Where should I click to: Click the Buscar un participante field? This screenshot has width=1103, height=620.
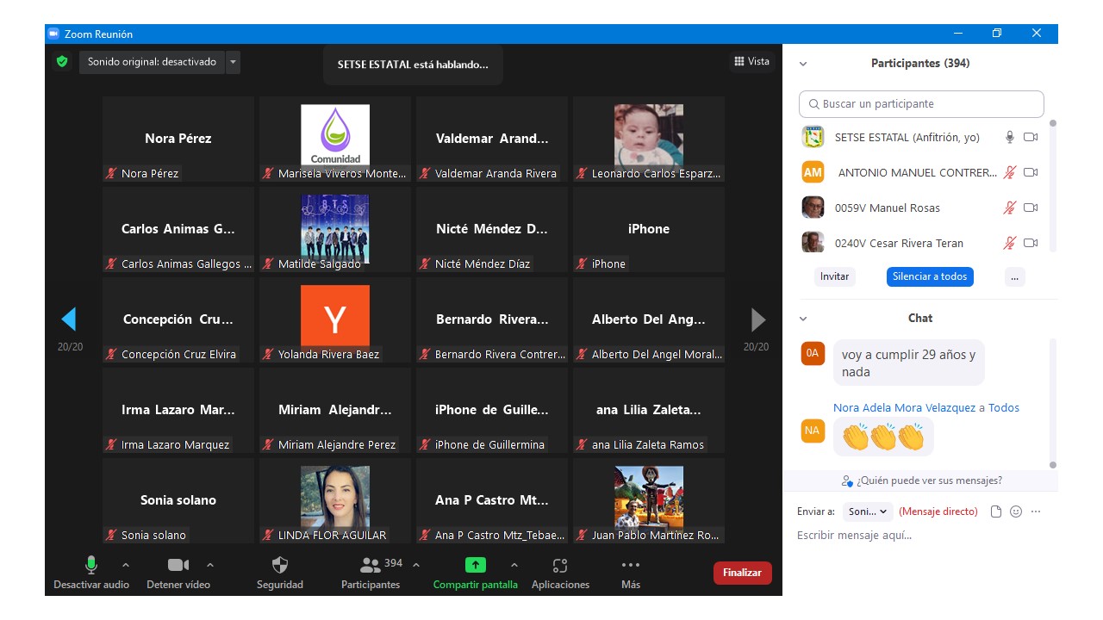[921, 104]
